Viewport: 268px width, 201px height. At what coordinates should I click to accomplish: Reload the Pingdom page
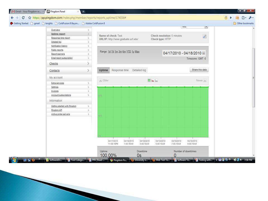coord(23,18)
